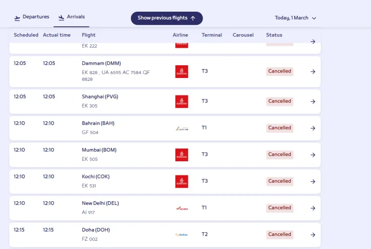
Task: Open arrow for Bahrain GF 504 flight
Action: tap(313, 128)
